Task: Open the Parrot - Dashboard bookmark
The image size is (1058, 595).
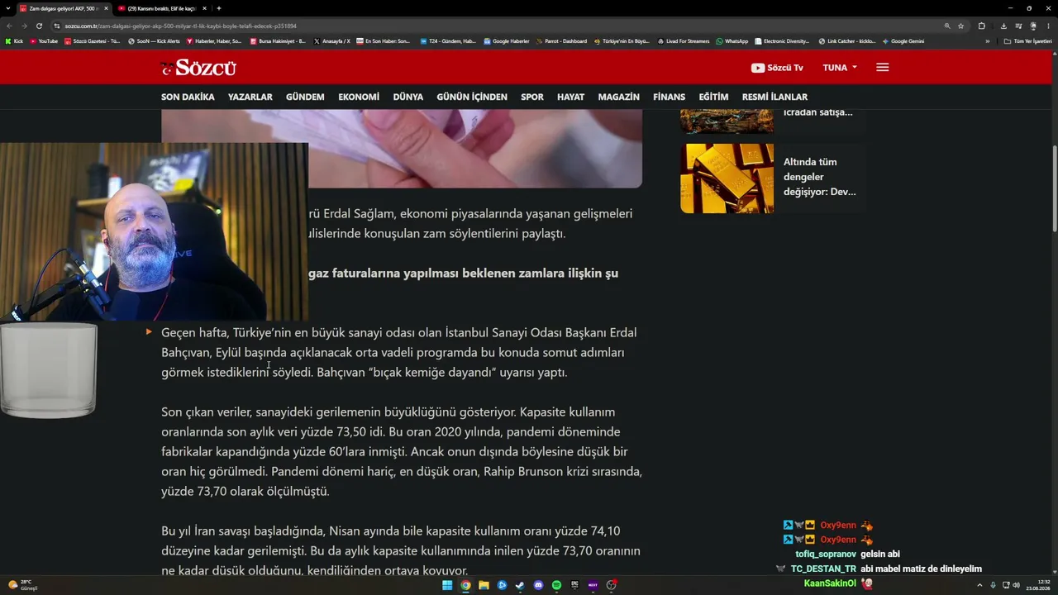Action: pos(561,41)
